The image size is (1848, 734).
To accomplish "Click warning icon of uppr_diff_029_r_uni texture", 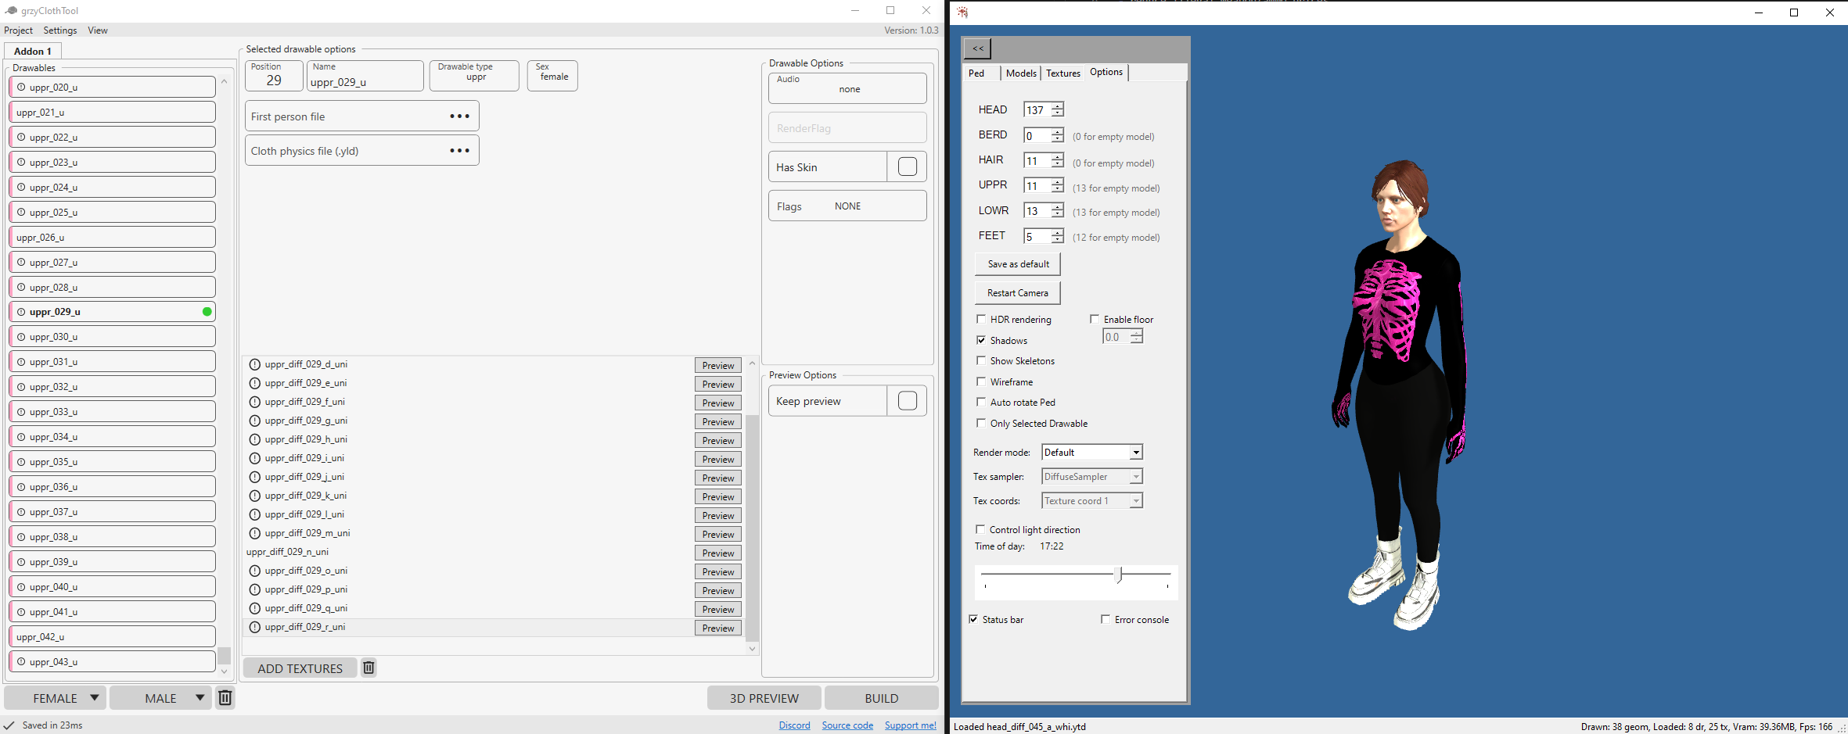I will 255,627.
